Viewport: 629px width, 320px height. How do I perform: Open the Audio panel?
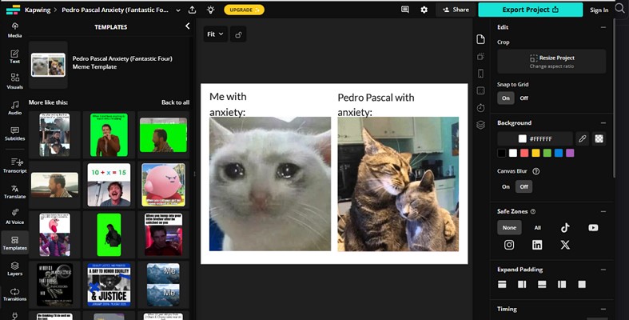coord(15,108)
